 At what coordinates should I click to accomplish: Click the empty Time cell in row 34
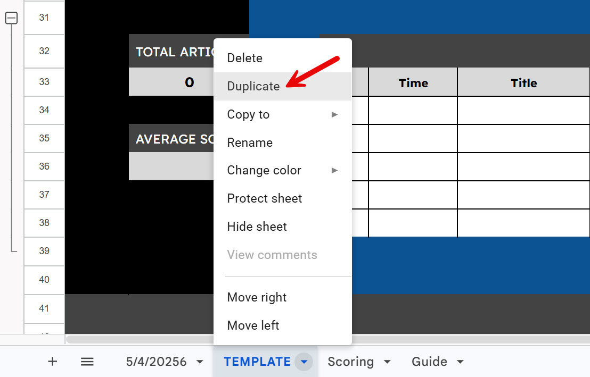[413, 110]
